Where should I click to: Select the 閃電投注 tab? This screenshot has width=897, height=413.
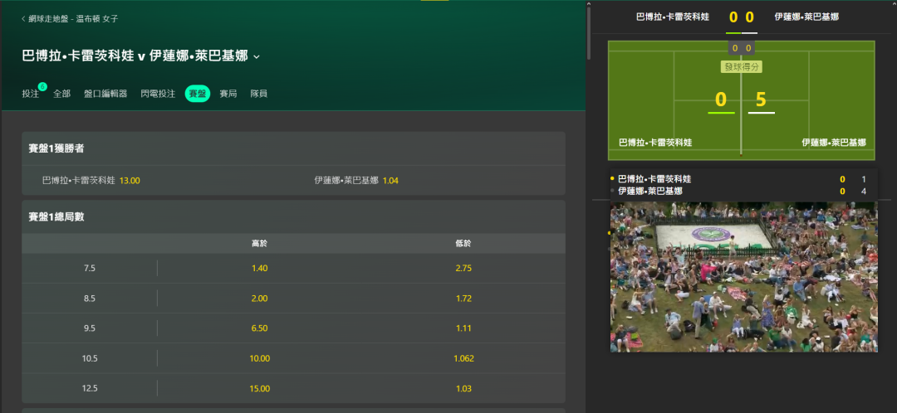click(158, 94)
